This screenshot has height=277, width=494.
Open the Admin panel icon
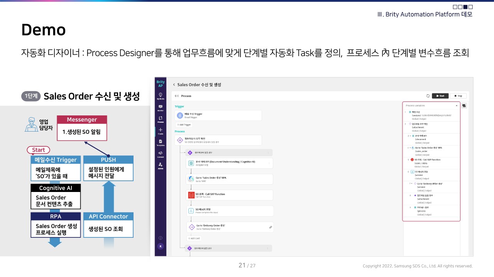tap(160, 165)
